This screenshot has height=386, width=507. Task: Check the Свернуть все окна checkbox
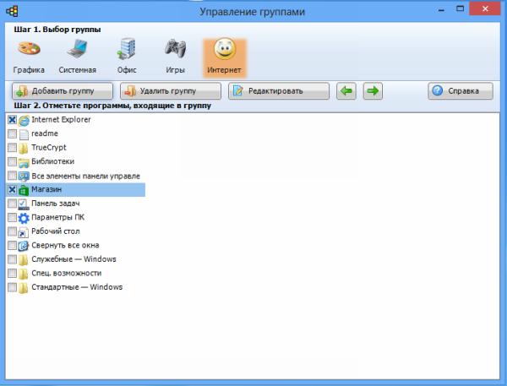pyautogui.click(x=12, y=246)
